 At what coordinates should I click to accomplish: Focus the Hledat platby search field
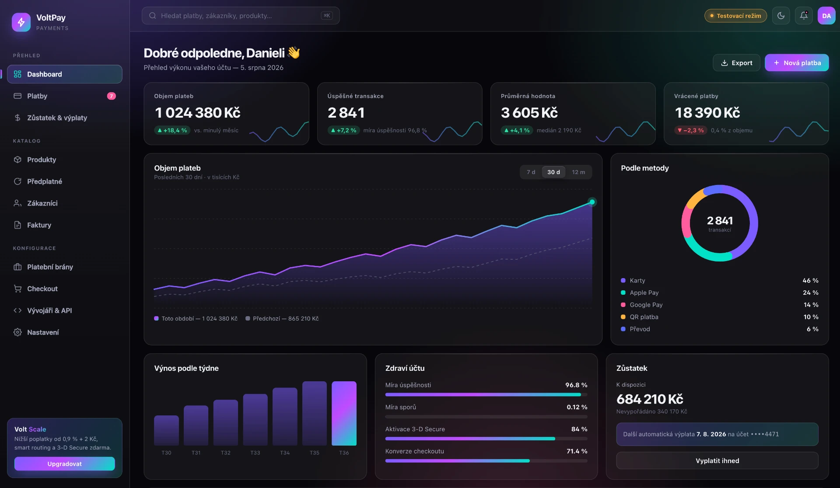point(241,16)
